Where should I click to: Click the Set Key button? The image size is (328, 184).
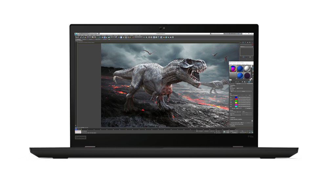pyautogui.click(x=228, y=133)
